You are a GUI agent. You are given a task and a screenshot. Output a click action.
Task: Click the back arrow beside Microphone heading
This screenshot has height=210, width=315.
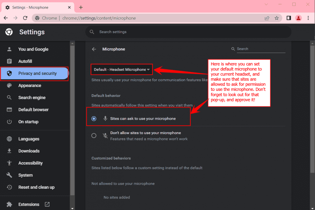tap(94, 49)
